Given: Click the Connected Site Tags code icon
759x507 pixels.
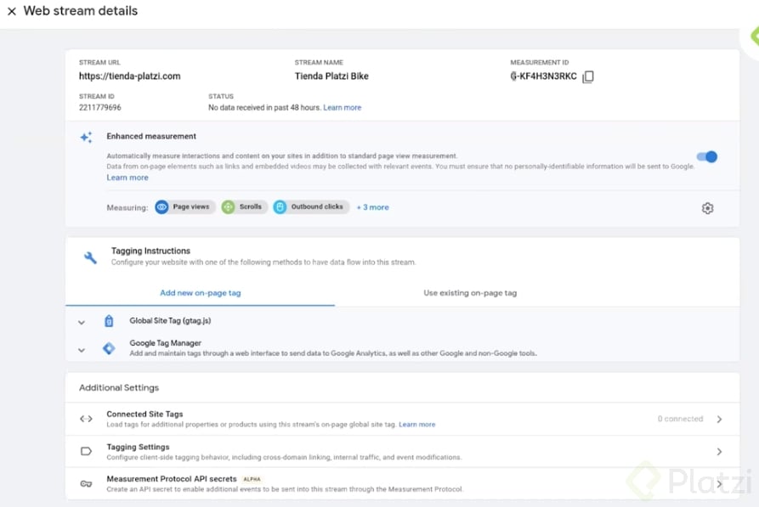Looking at the screenshot, I should 86,419.
